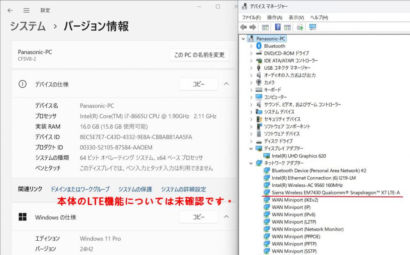Click the Device Manager forward arrow toolbar icon
This screenshot has height=255, width=410.
pos(253,27)
